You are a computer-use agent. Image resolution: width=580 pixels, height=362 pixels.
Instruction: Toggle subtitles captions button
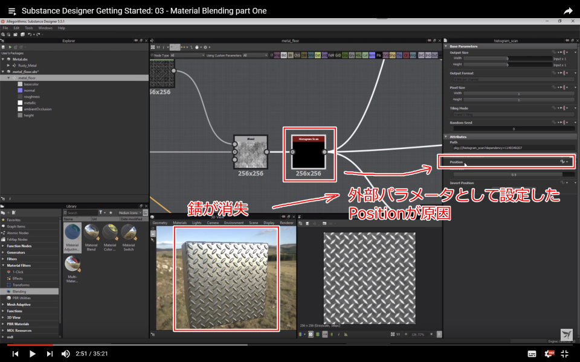pyautogui.click(x=532, y=354)
